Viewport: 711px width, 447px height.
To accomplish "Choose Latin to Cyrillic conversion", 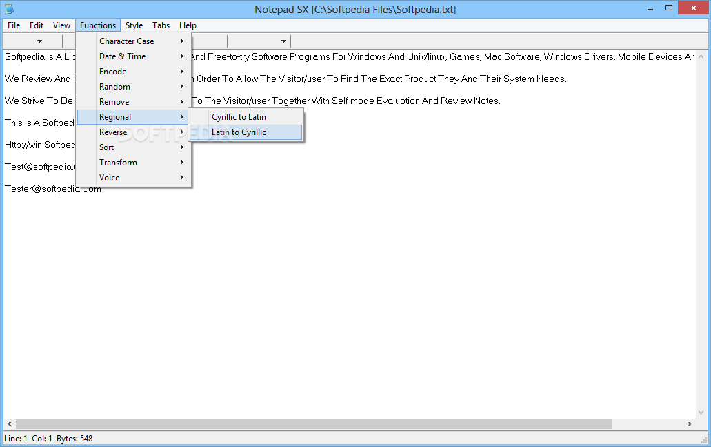I will pyautogui.click(x=246, y=132).
